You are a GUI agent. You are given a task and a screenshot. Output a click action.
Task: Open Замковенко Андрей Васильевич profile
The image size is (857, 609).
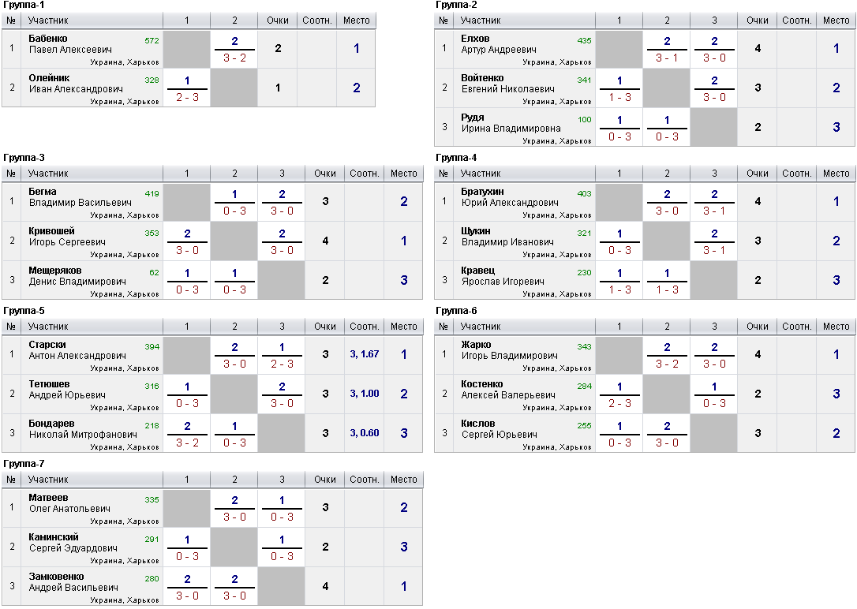(x=73, y=581)
